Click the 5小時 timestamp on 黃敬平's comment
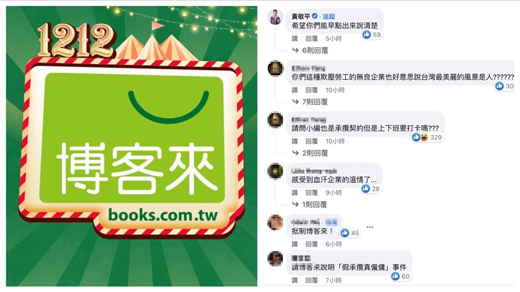 tap(333, 39)
